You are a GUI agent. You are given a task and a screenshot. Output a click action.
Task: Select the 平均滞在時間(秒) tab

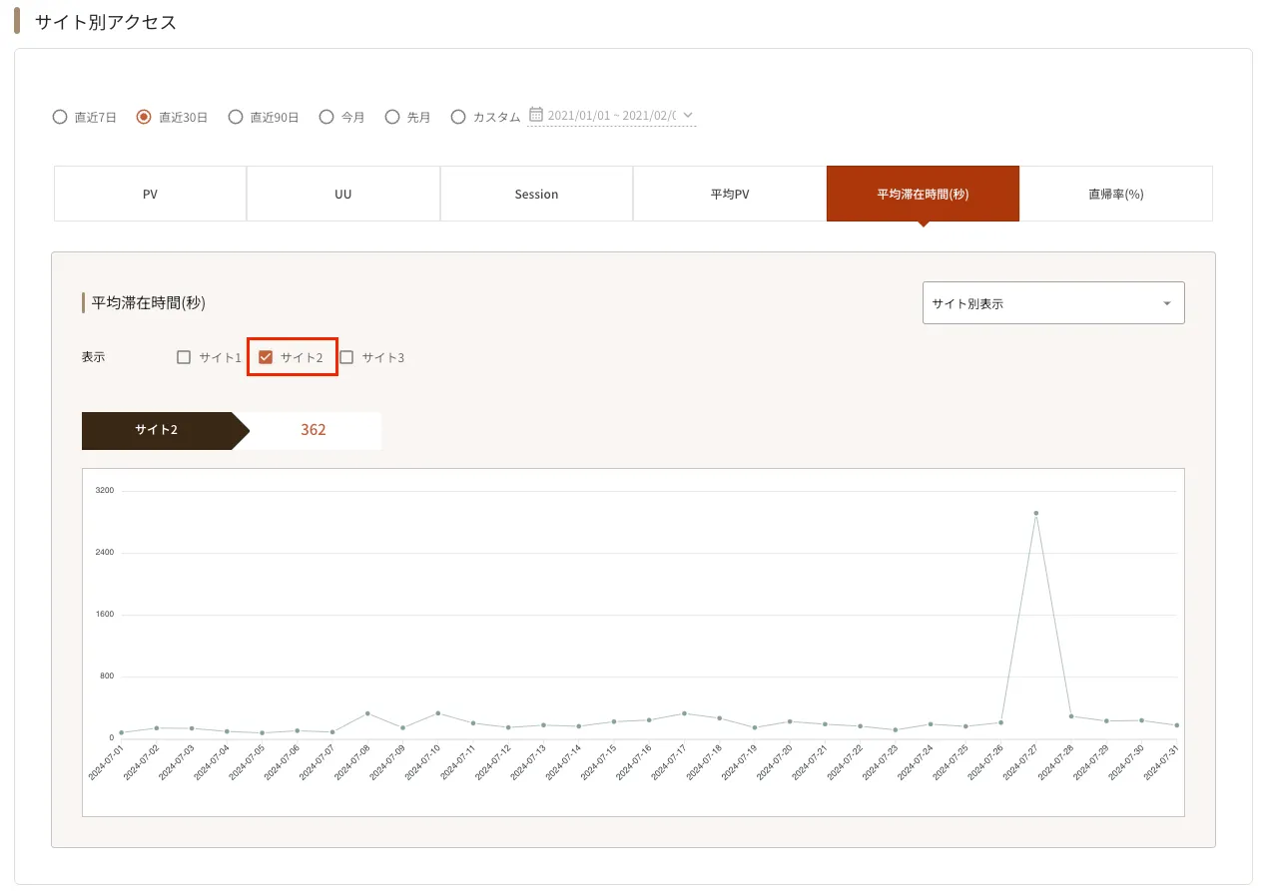923,194
